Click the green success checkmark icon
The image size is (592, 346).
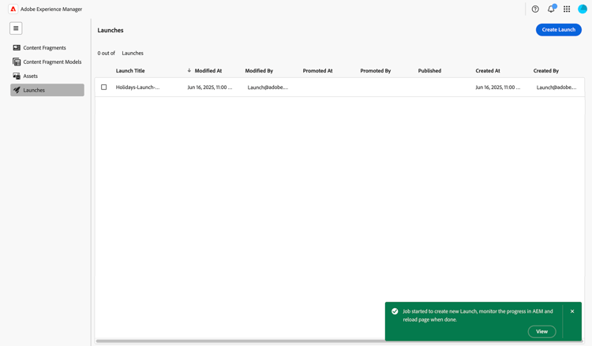395,311
